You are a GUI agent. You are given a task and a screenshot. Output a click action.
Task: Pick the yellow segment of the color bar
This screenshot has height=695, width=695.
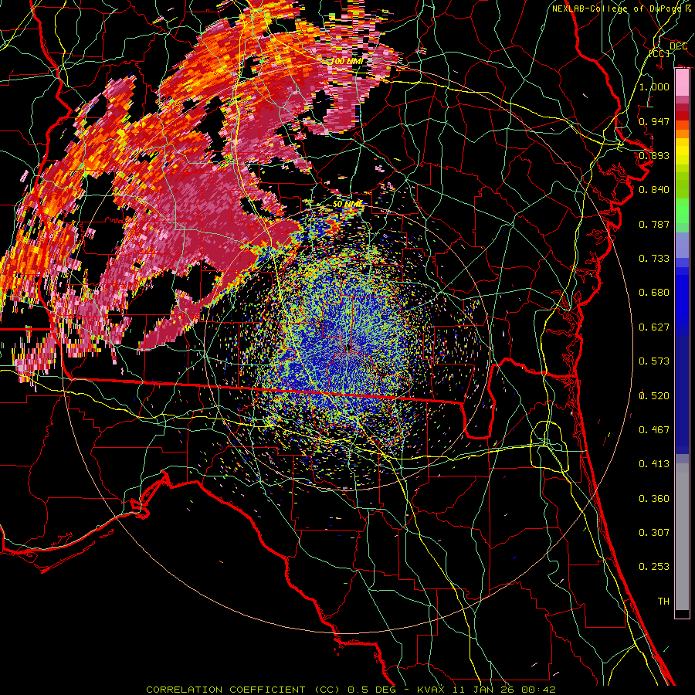682,151
